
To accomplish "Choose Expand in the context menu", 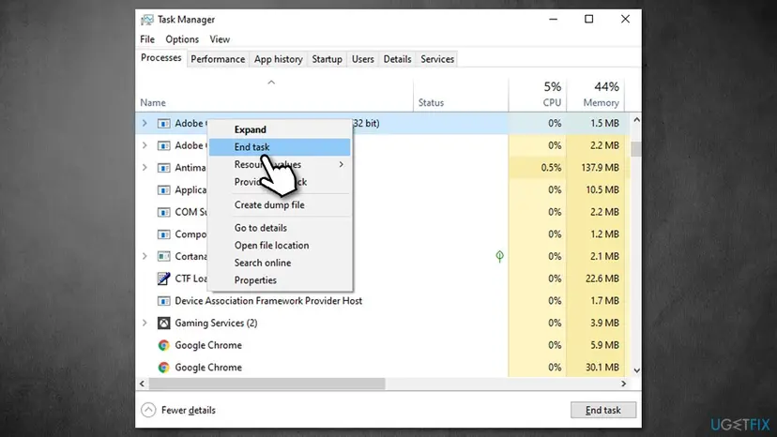I will point(280,129).
